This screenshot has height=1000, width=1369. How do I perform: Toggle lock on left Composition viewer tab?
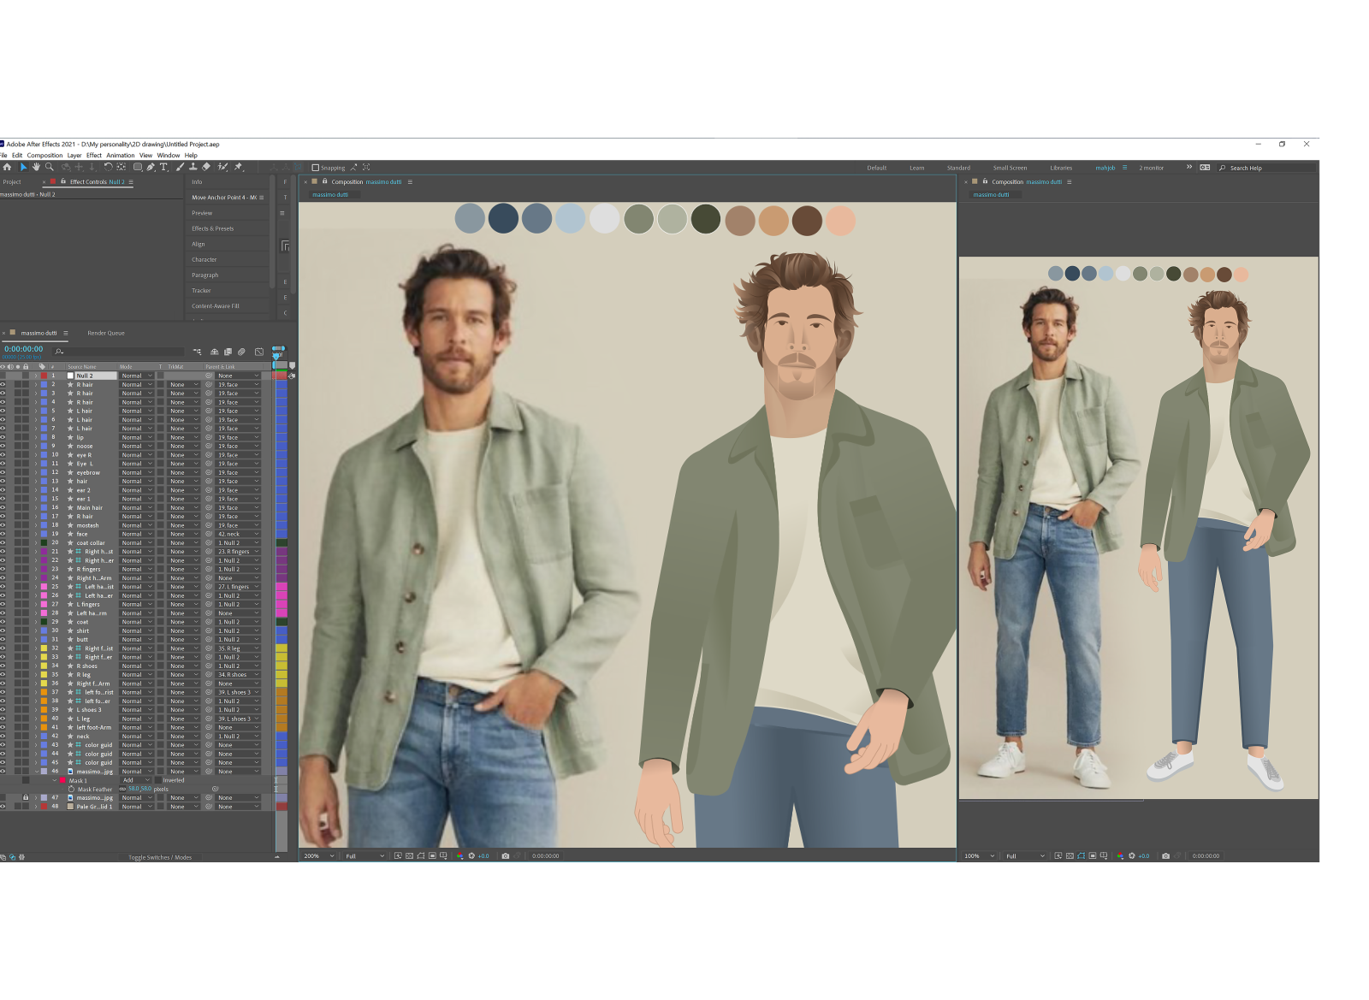tap(324, 181)
